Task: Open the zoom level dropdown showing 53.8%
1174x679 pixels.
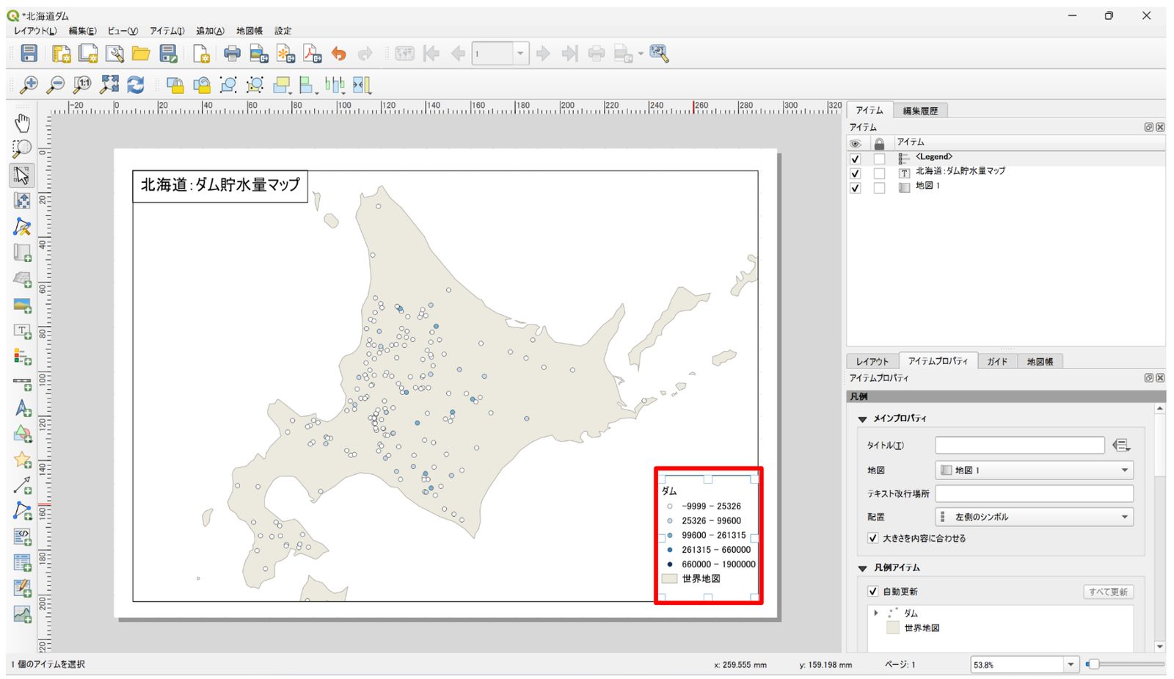Action: click(1071, 665)
